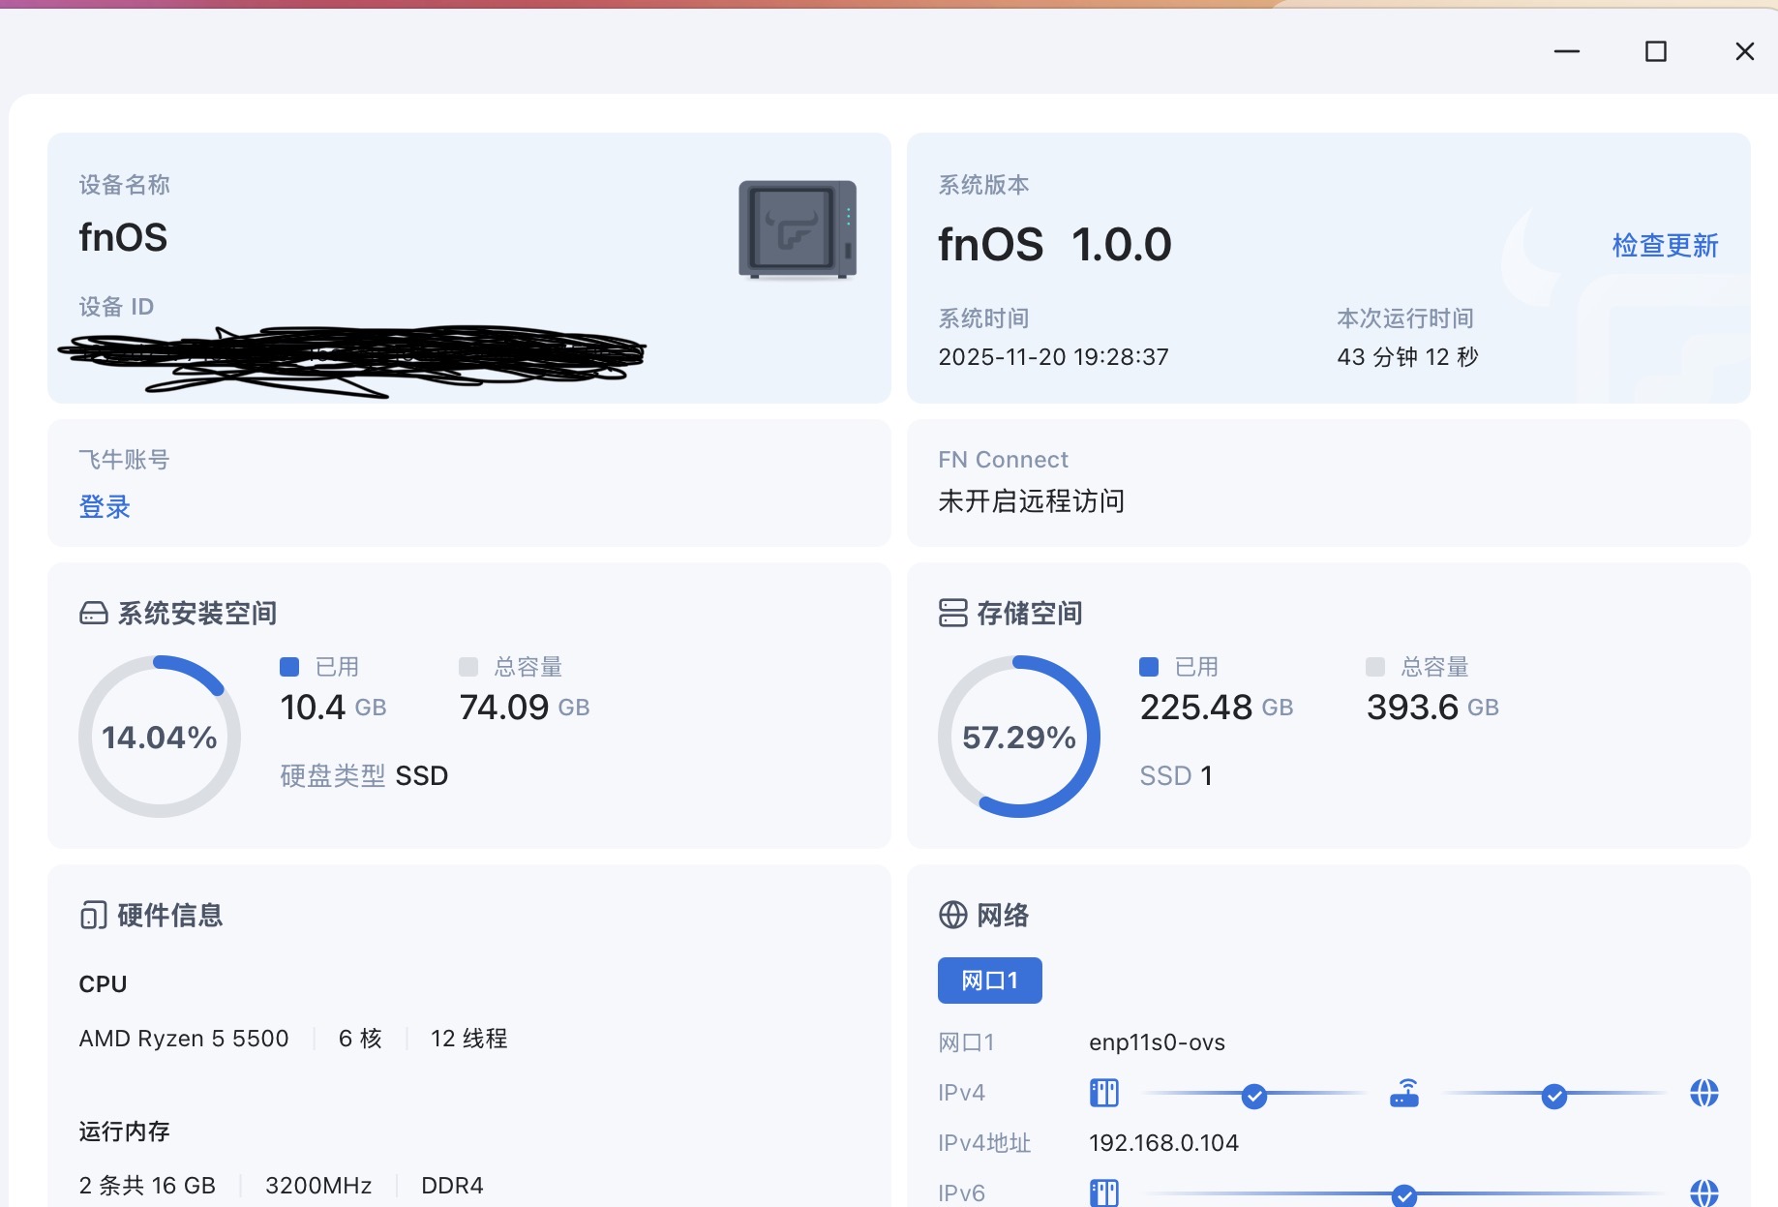Click the NAS device image
Viewport: 1778px width, 1207px height.
pyautogui.click(x=798, y=230)
